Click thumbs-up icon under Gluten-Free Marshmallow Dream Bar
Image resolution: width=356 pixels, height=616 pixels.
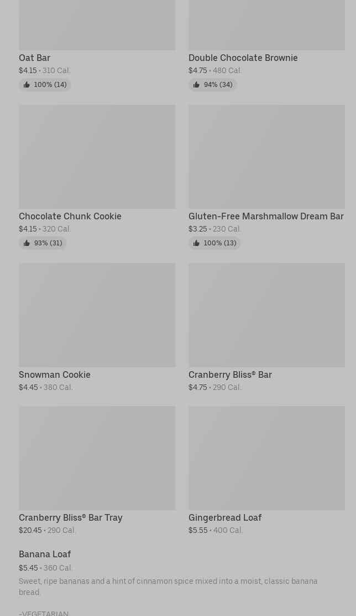[x=196, y=243]
